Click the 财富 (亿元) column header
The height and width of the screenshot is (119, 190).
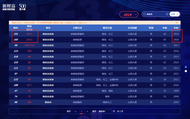pos(29,28)
